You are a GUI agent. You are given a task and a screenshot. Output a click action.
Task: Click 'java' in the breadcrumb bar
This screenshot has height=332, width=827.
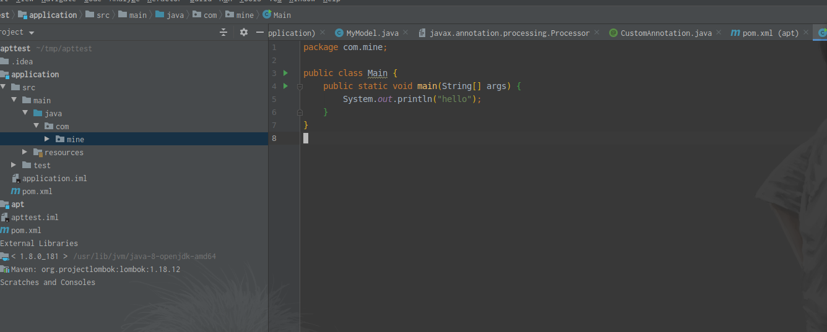175,15
